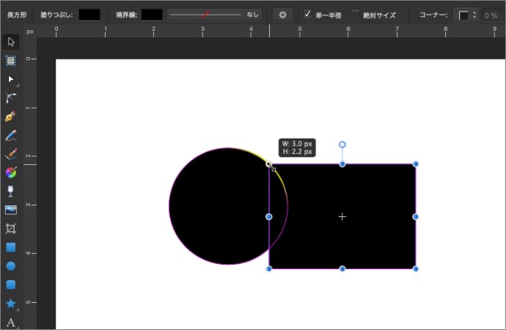
Task: Select the Artboard tool
Action: tap(11, 60)
